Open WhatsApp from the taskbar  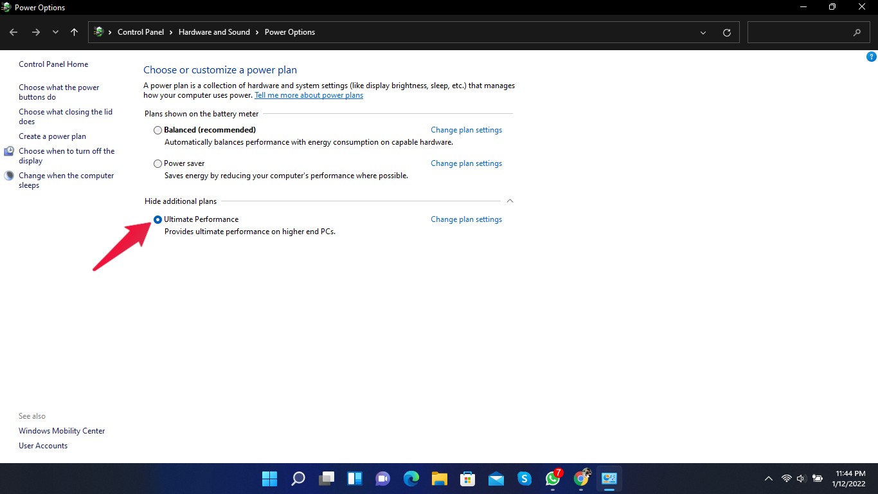click(553, 479)
